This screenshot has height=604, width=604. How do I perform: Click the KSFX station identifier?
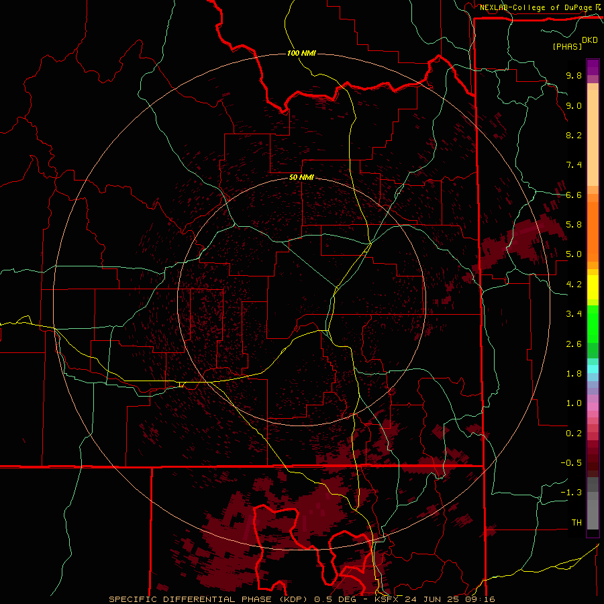(x=387, y=599)
